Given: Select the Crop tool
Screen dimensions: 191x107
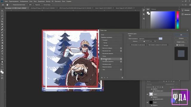Looking at the screenshot, I should pyautogui.click(x=2, y=21).
